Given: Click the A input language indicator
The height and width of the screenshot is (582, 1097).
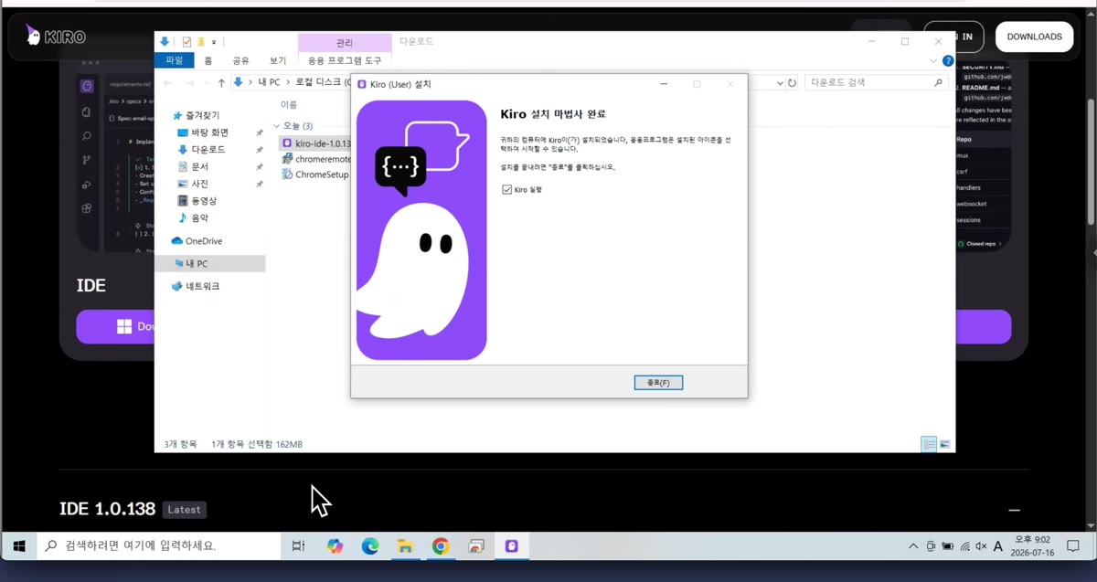Looking at the screenshot, I should click(x=998, y=546).
